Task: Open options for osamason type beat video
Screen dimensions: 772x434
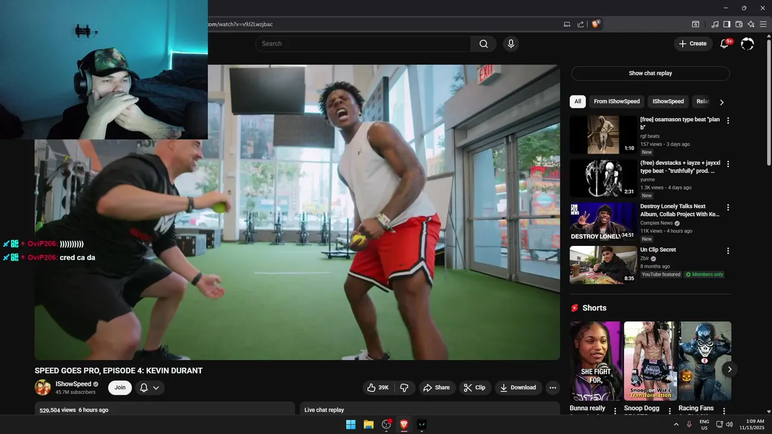Action: click(728, 121)
